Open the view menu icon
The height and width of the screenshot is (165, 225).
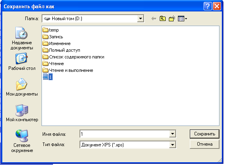click(182, 19)
